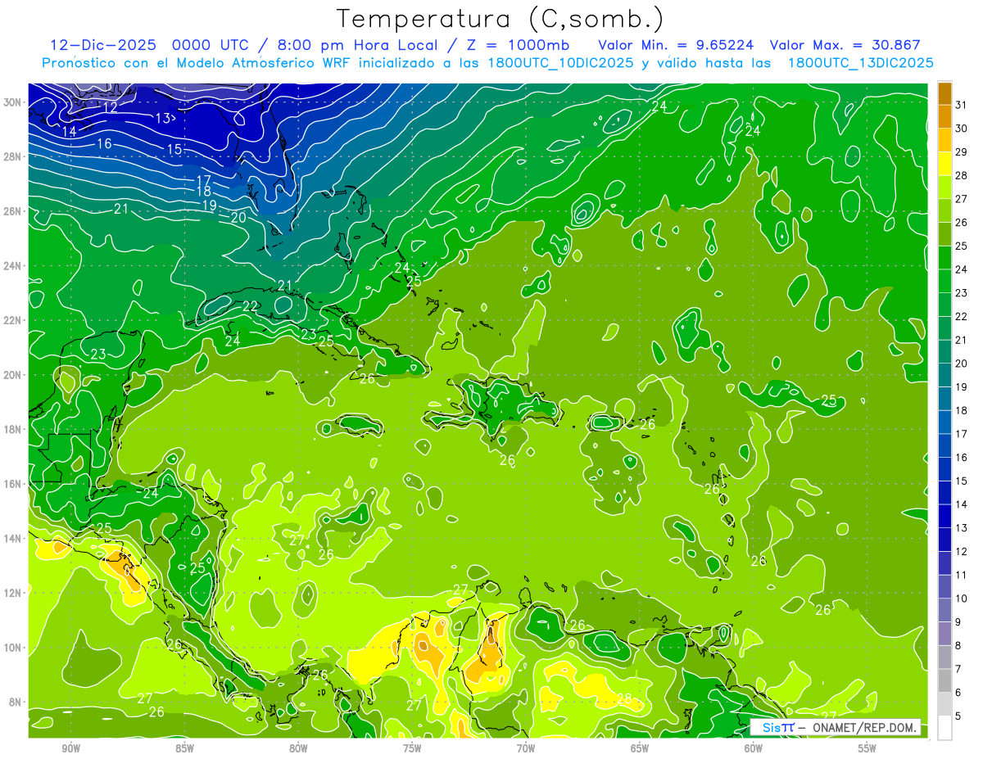Click the 85W longitude axis label
Screen dimensions: 983x759
point(184,748)
